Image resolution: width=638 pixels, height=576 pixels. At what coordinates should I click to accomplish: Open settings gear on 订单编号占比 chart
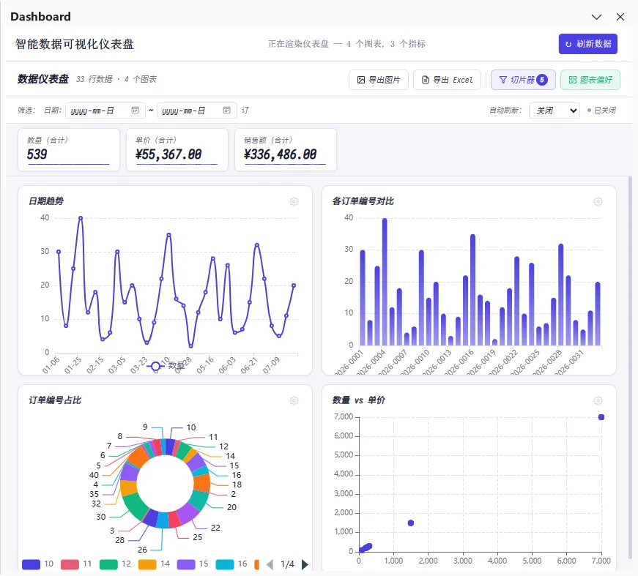tap(294, 401)
